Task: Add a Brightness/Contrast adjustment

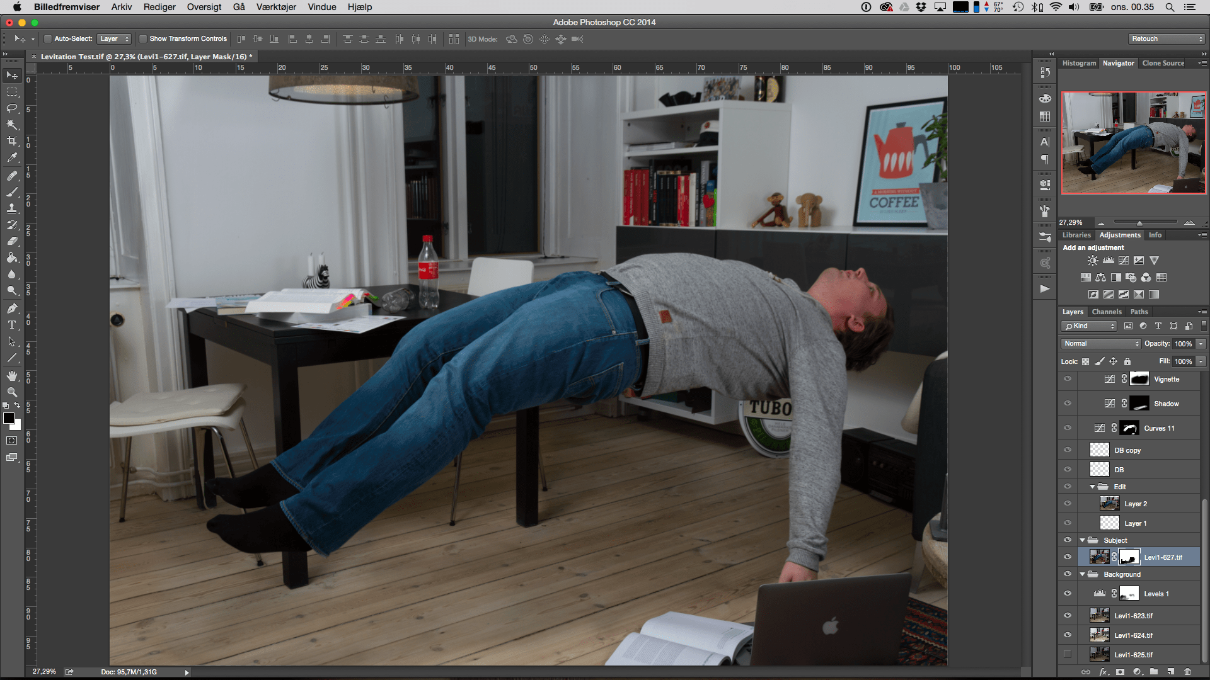Action: 1093,261
